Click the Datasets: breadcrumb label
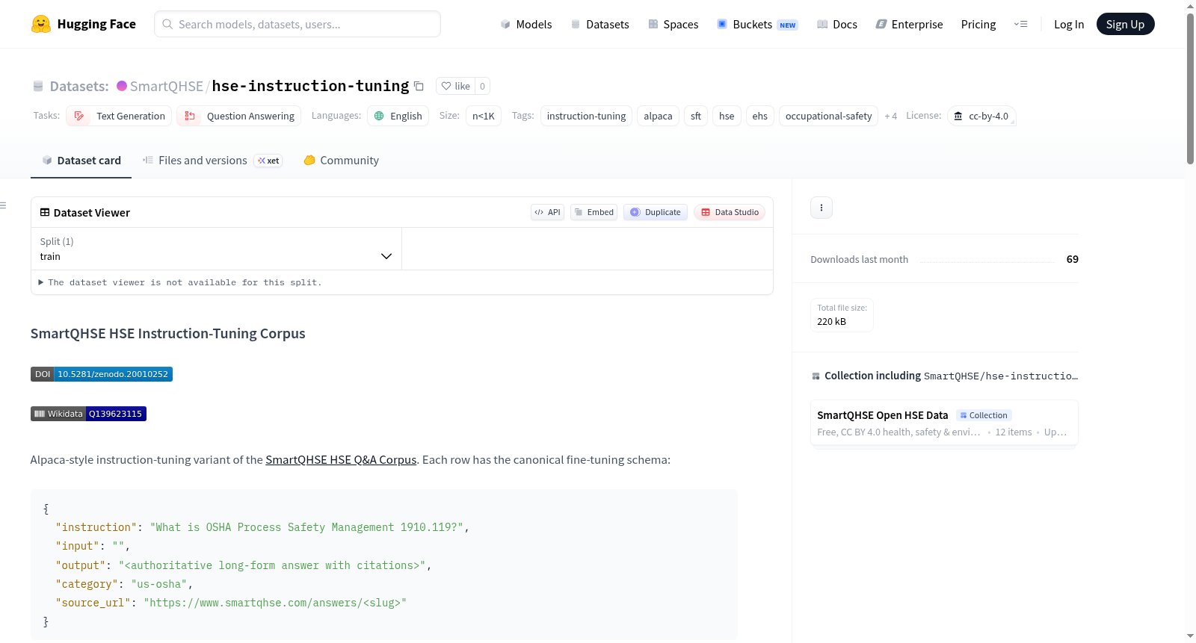The height and width of the screenshot is (643, 1196). point(79,86)
